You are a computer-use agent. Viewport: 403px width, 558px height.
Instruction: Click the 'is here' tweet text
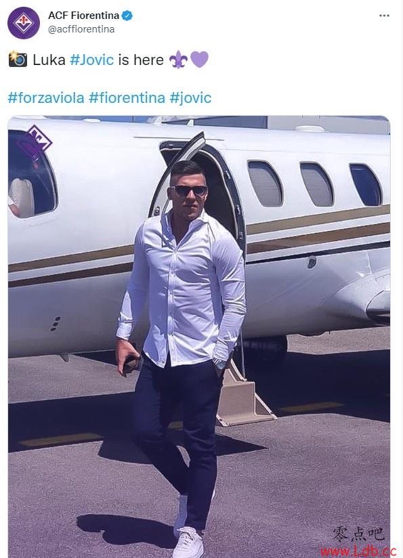tap(141, 60)
